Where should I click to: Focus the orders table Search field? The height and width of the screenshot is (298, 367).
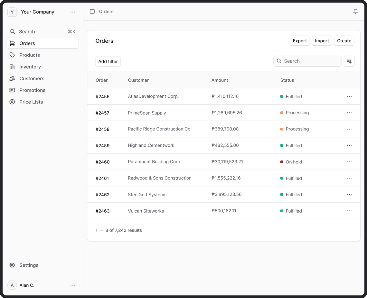click(307, 61)
